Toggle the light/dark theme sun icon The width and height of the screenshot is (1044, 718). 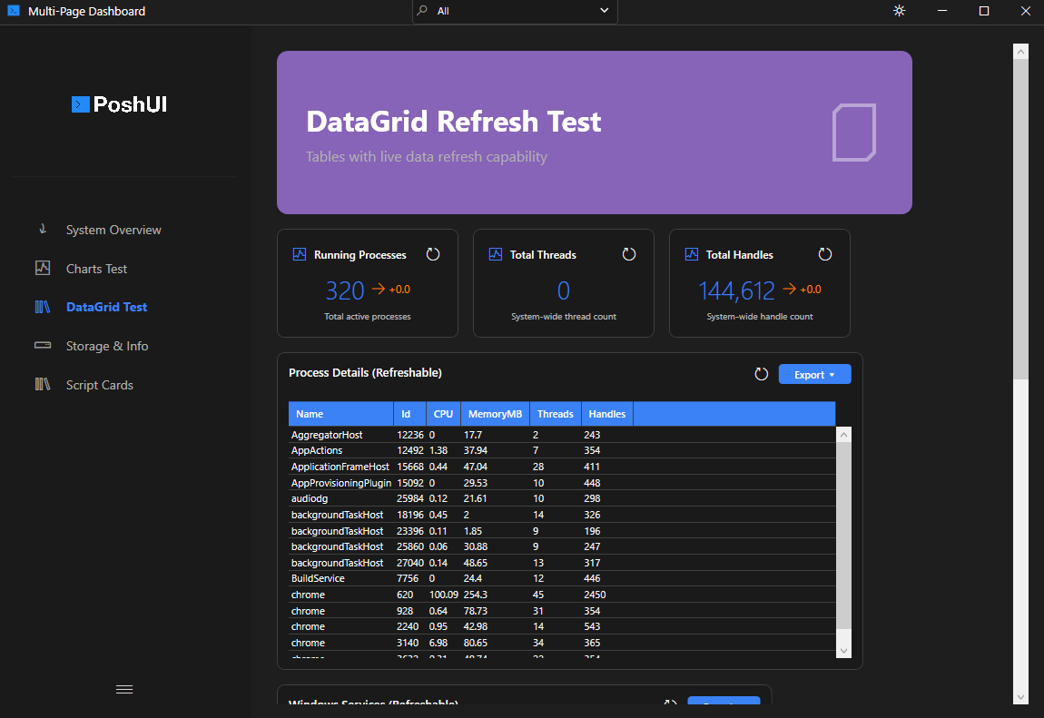click(899, 11)
